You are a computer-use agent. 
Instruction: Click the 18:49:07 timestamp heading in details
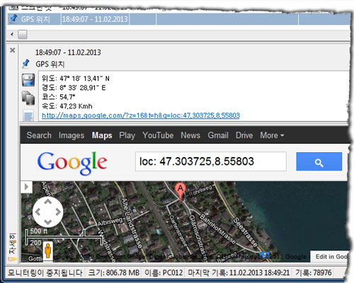point(68,52)
